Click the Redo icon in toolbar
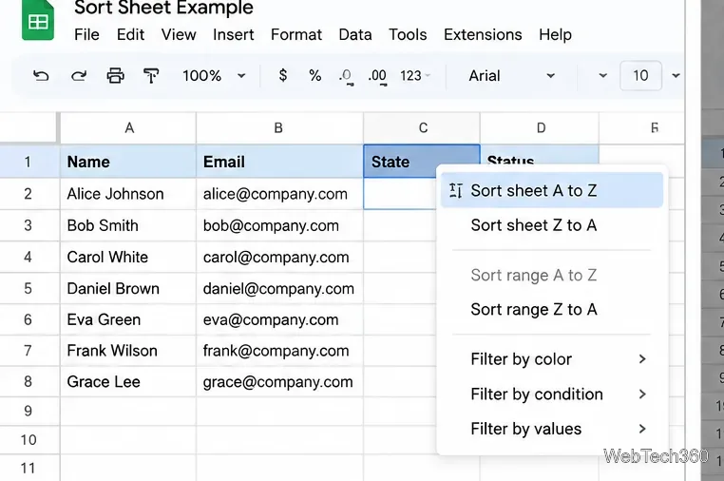This screenshot has width=724, height=481. 79,76
